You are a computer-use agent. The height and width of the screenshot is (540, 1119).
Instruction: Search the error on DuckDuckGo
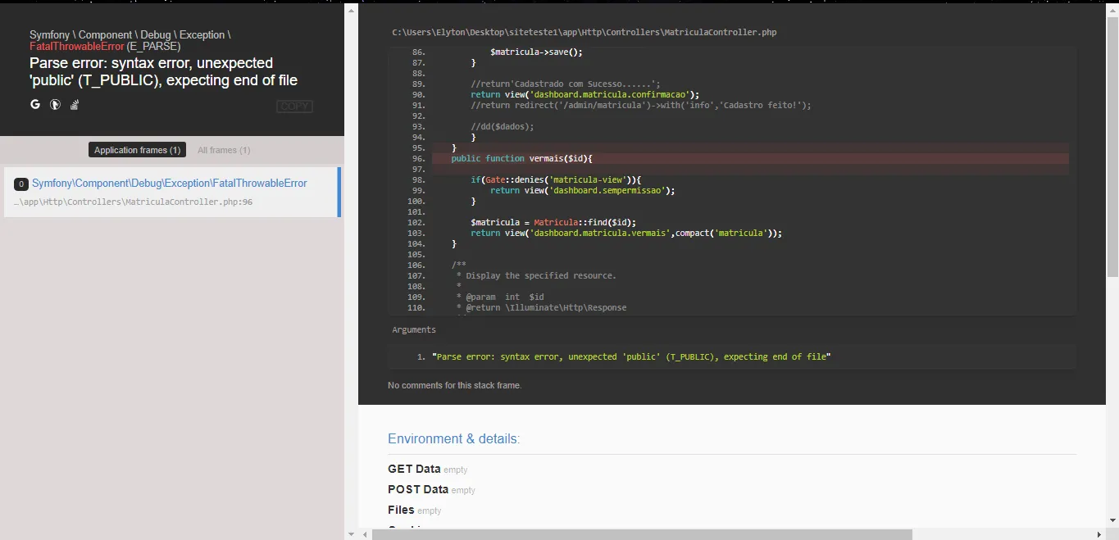(x=54, y=104)
